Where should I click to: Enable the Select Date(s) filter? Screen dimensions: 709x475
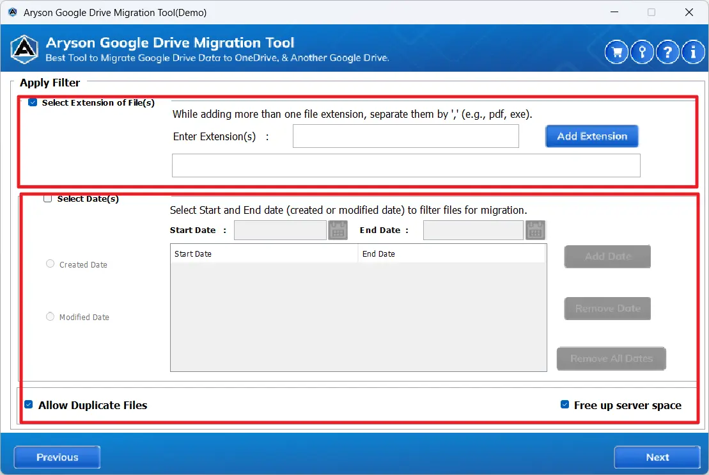click(47, 198)
